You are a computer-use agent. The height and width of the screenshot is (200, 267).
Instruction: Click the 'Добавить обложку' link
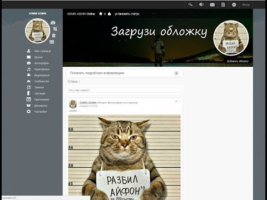tap(238, 61)
